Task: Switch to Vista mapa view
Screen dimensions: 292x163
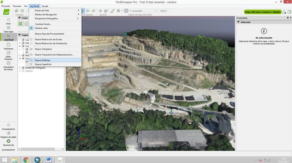Action: coord(9,29)
